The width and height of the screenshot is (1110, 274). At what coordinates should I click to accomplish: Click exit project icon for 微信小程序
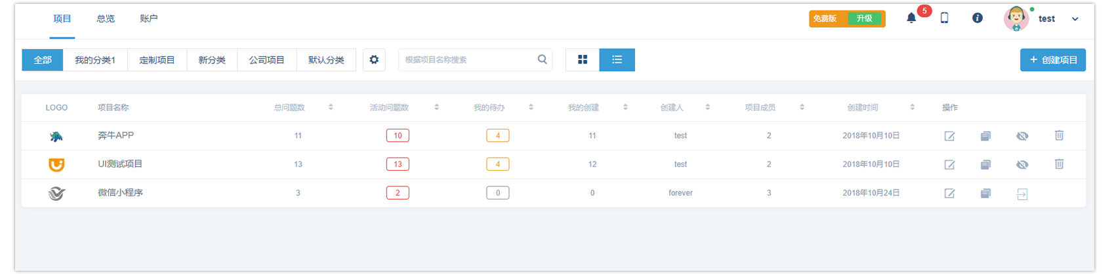point(1022,194)
